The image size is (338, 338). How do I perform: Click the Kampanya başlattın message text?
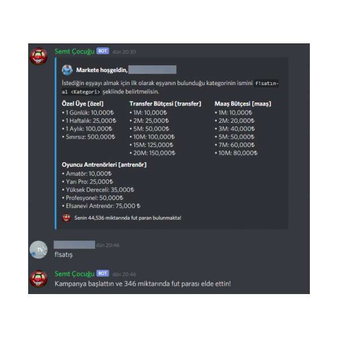coord(143,284)
